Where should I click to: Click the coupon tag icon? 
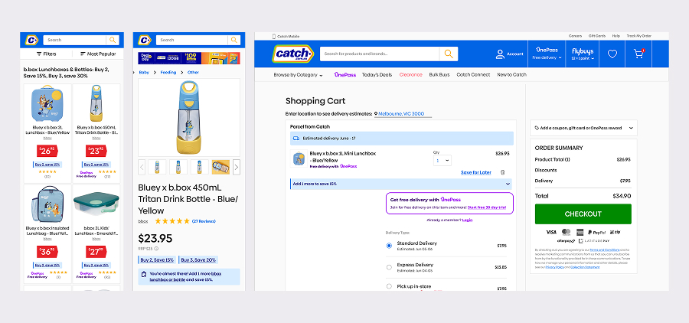537,128
